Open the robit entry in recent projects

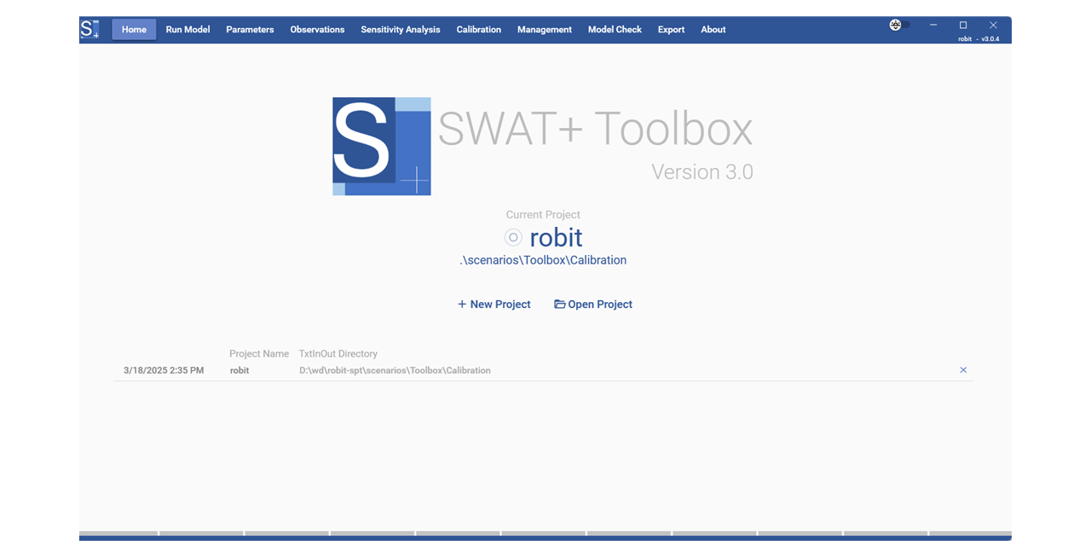click(x=240, y=371)
